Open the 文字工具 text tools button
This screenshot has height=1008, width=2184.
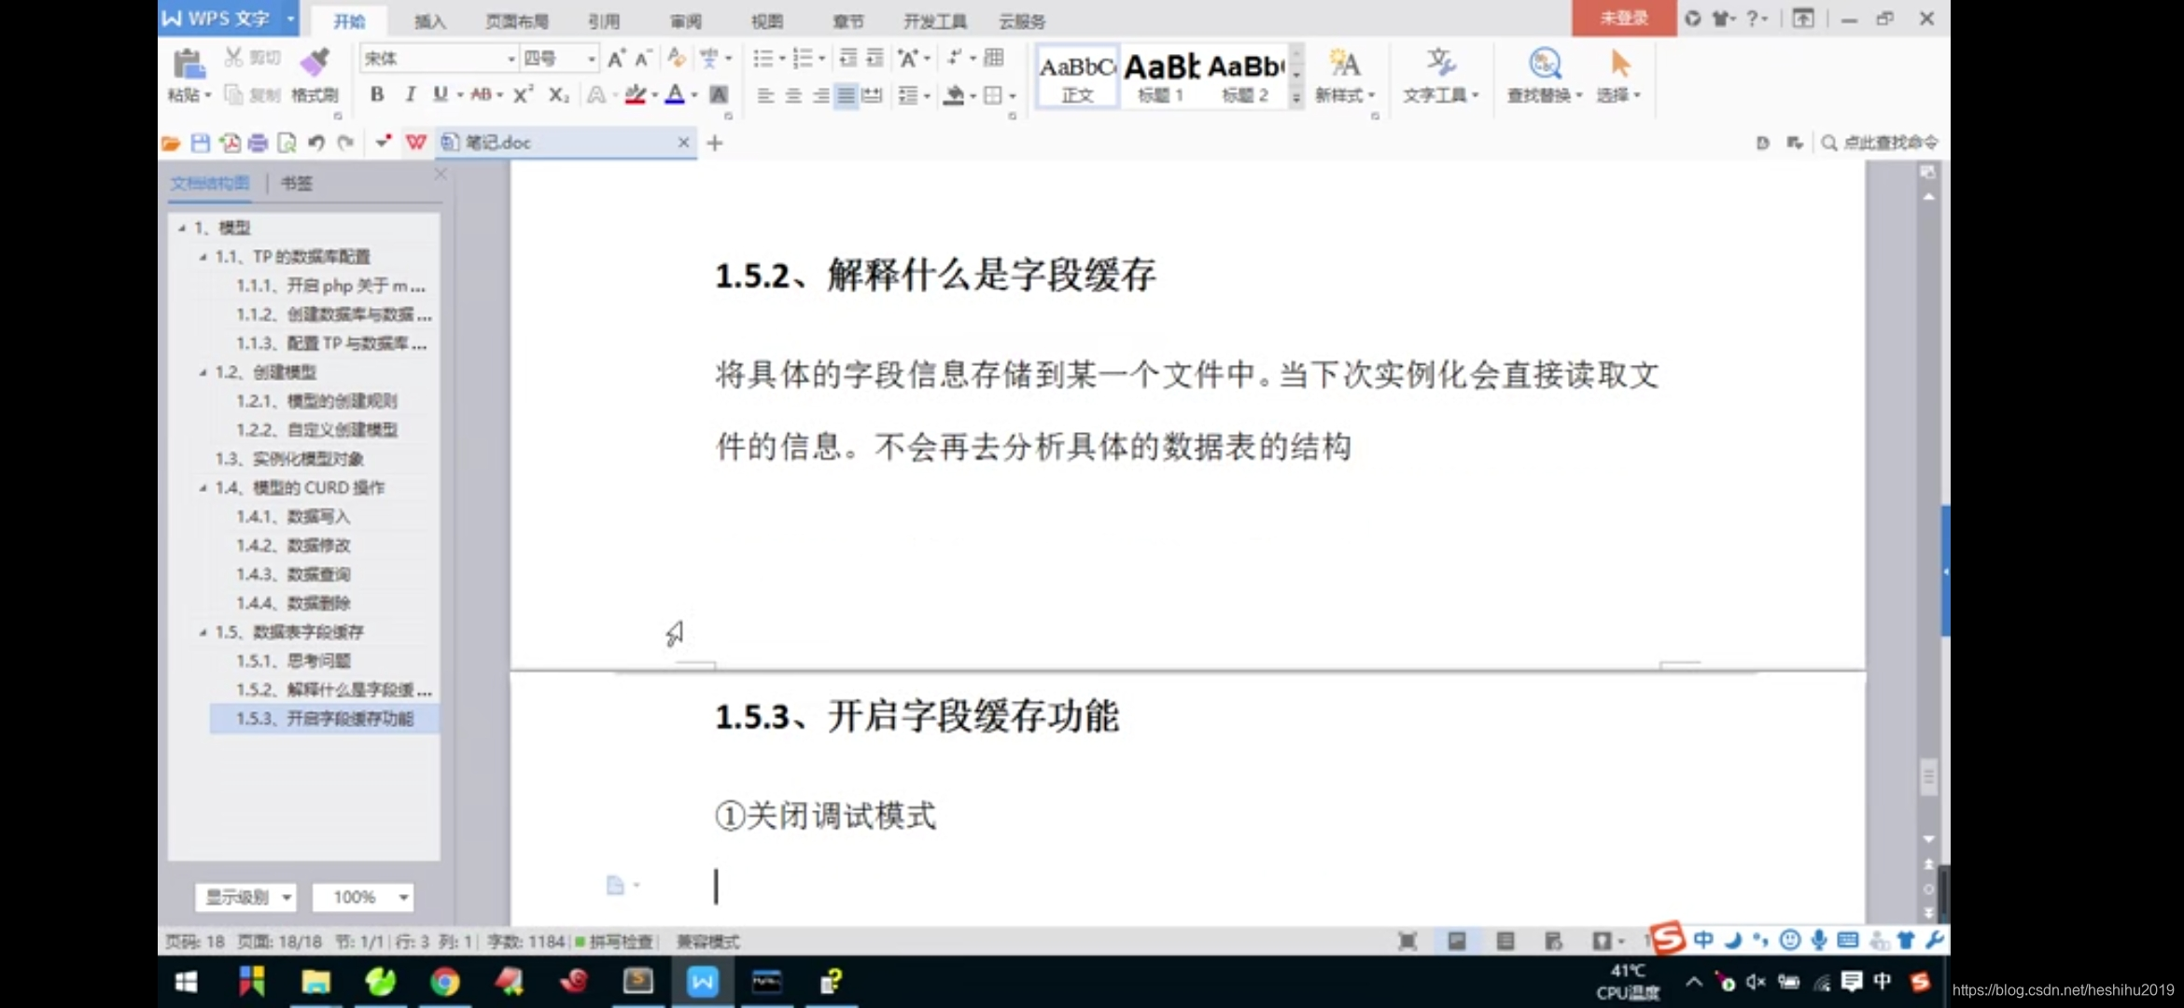tap(1441, 76)
